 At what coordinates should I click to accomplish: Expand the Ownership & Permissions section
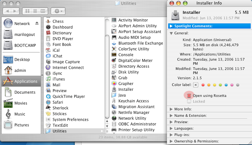(171, 141)
